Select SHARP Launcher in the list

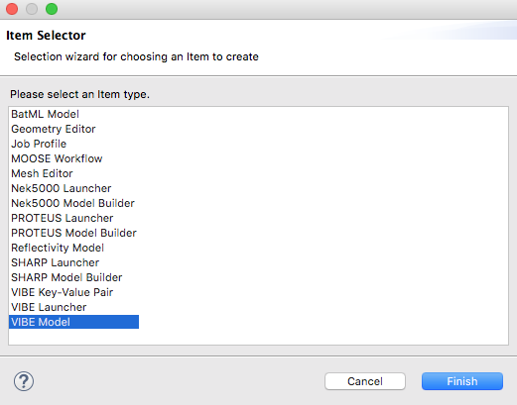pyautogui.click(x=56, y=262)
